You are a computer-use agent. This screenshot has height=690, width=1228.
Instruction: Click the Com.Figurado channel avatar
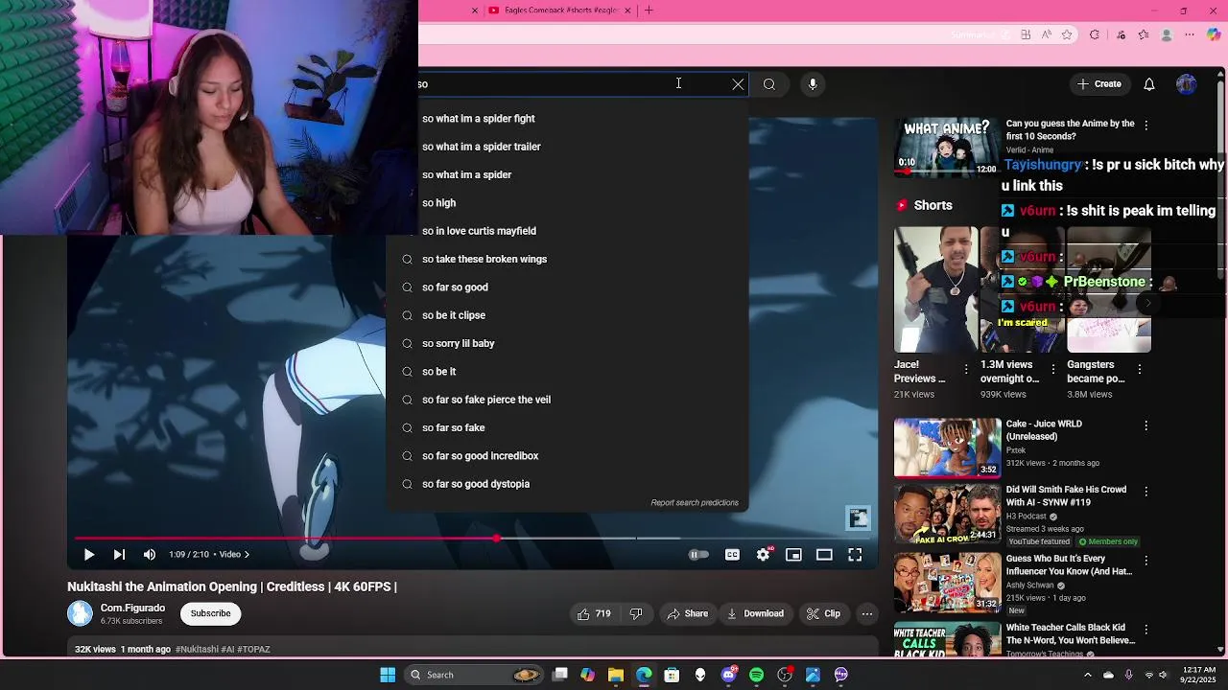point(81,613)
